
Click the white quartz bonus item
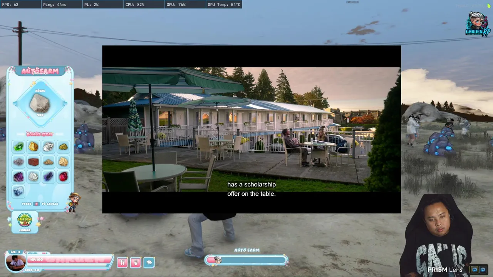pos(34,177)
